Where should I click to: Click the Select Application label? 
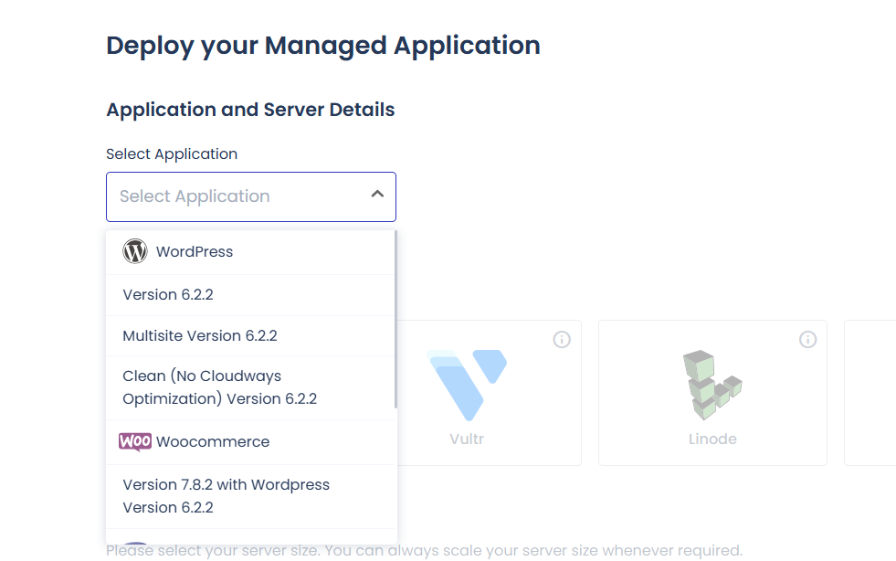(x=172, y=154)
